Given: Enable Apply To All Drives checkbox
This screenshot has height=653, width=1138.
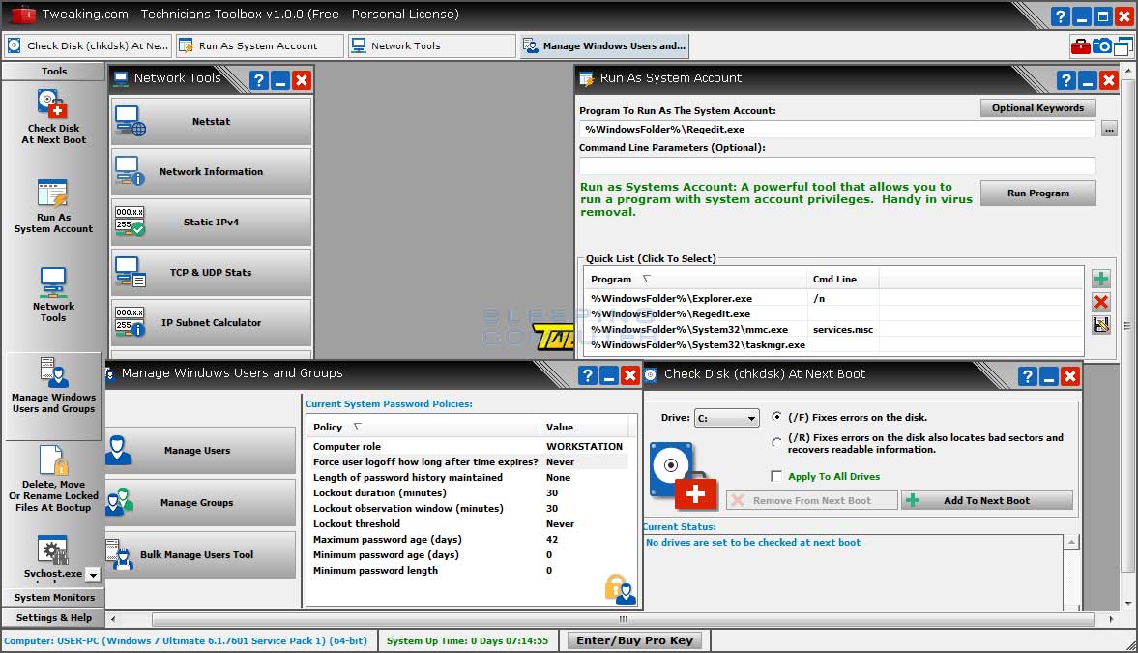Looking at the screenshot, I should 775,476.
